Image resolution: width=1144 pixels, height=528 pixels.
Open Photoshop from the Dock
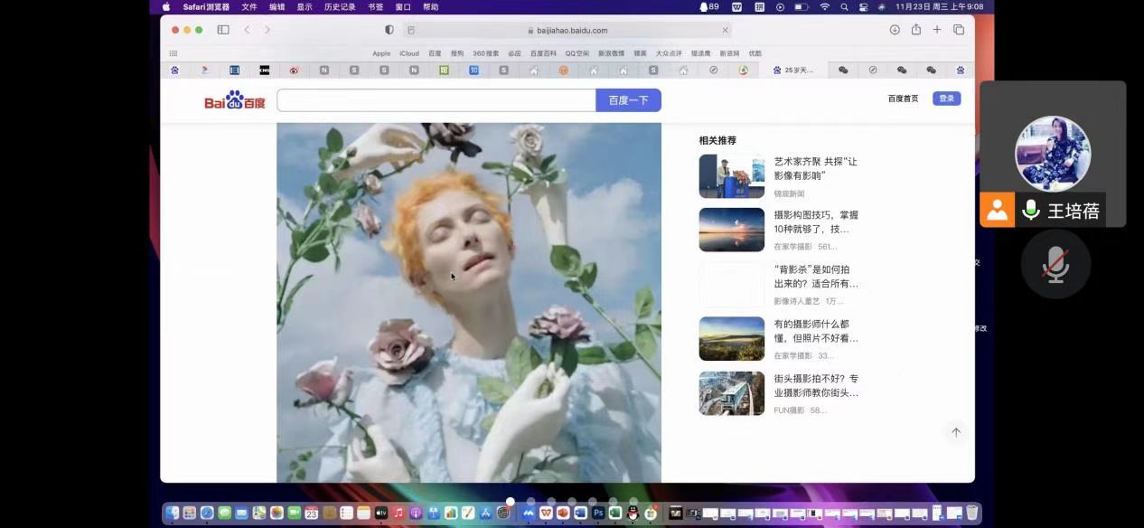pos(597,513)
